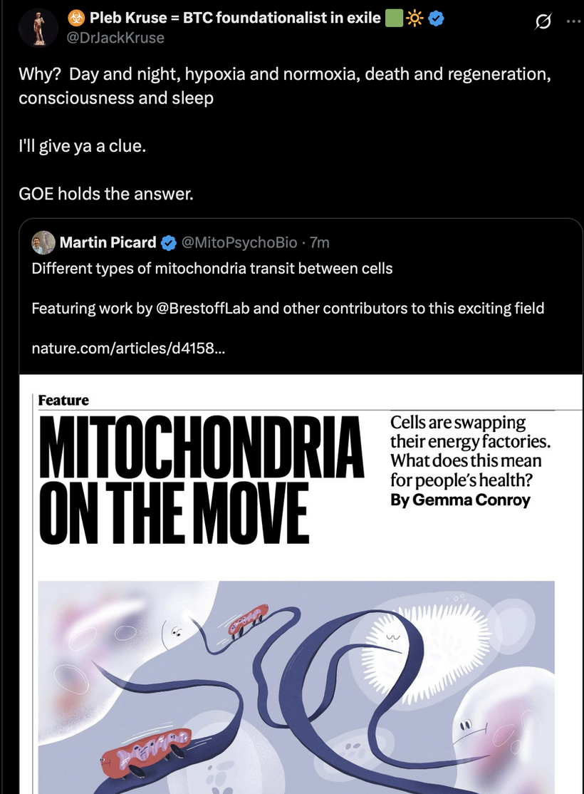The width and height of the screenshot is (584, 794).
Task: Click the mitochondria illustration artwork
Action: 296,687
